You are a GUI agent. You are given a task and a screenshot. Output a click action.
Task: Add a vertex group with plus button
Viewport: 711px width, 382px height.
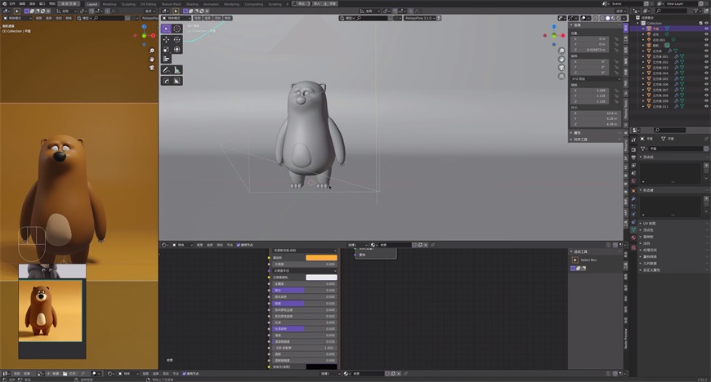(706, 166)
